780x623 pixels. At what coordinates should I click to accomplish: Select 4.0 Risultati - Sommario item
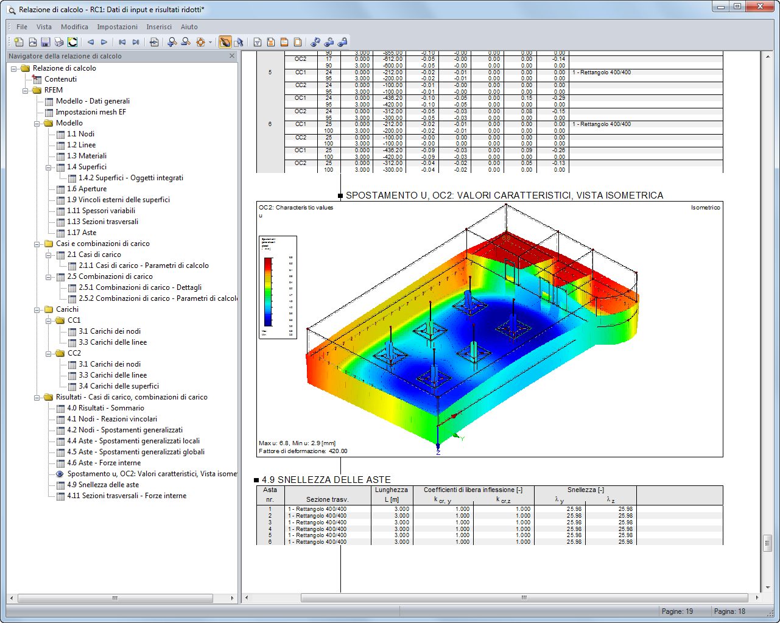tap(105, 408)
